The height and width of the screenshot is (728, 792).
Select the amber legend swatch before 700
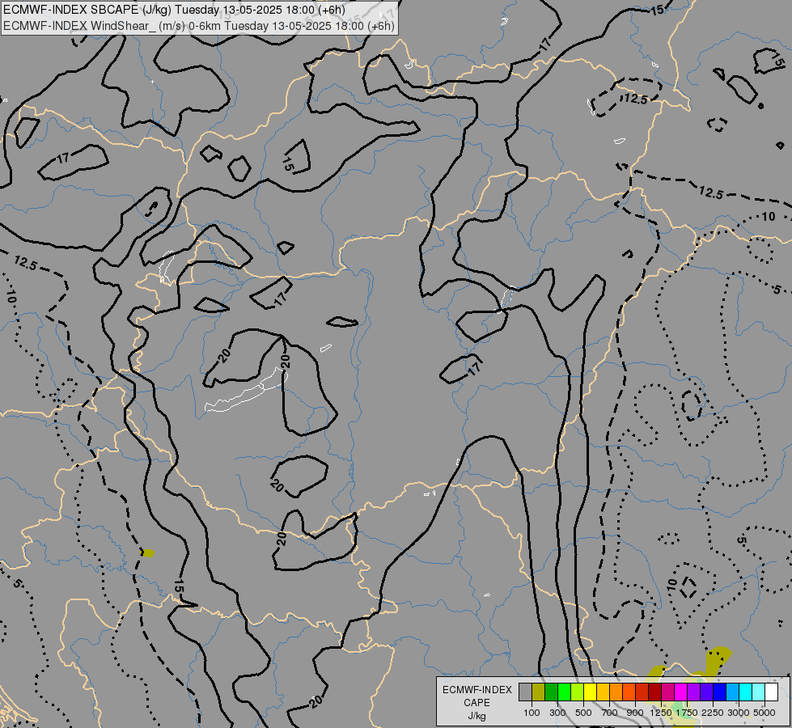604,692
